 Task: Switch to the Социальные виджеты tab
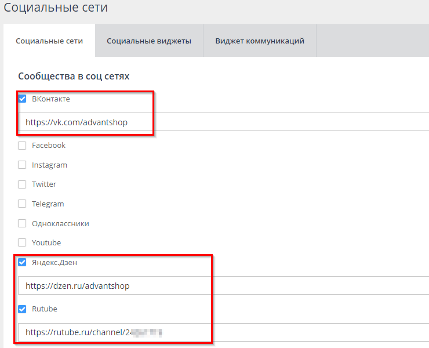[149, 41]
